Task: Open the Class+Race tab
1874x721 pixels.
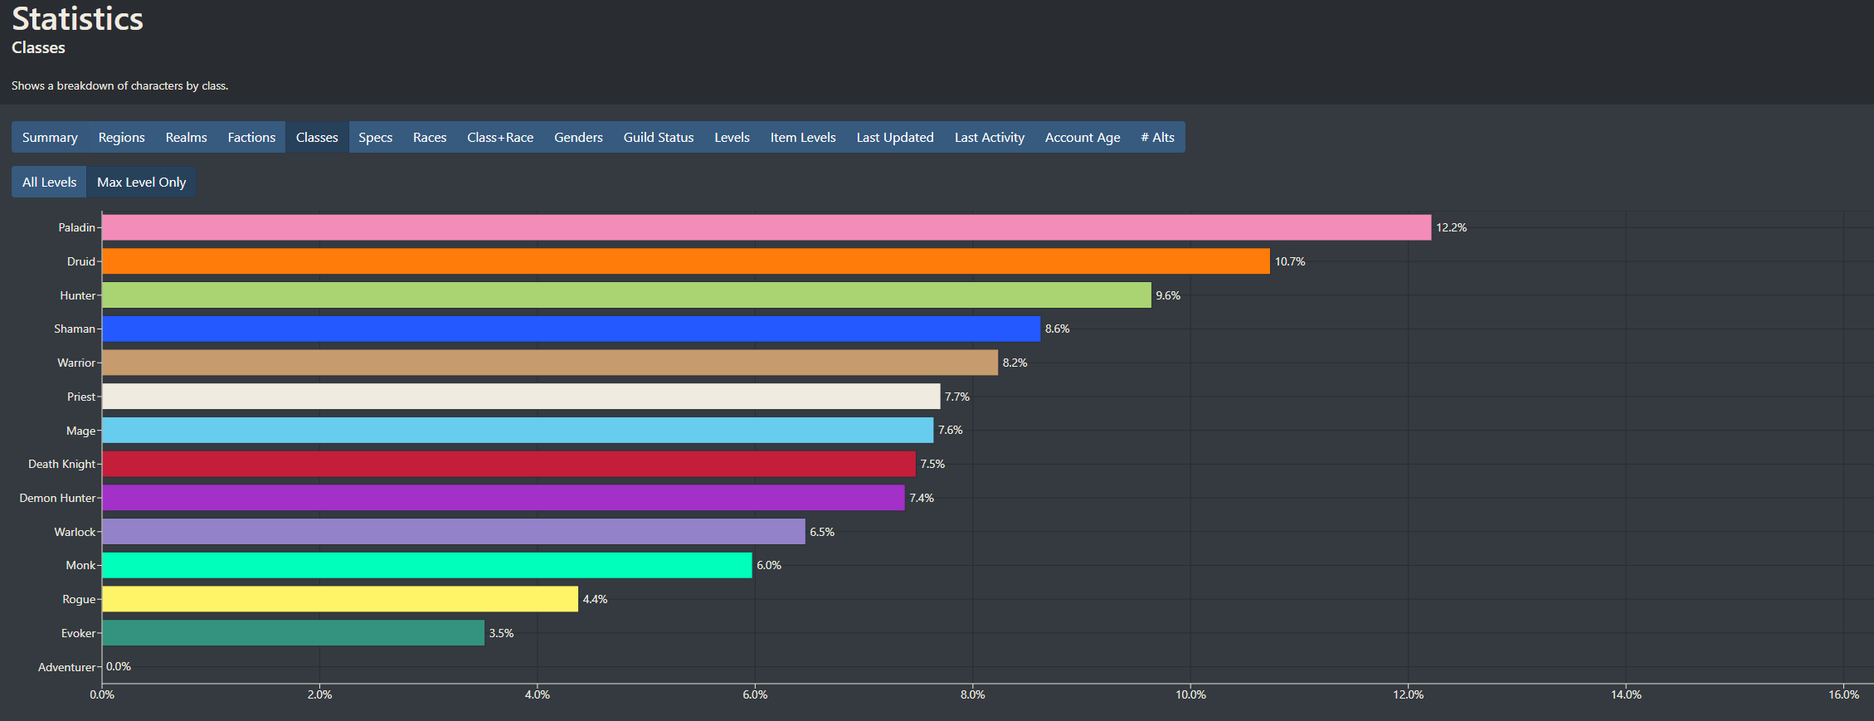Action: point(500,137)
